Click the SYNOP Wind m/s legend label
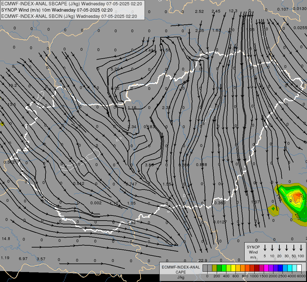Image resolution: width=307 pixels, height=282 pixels. (253, 252)
